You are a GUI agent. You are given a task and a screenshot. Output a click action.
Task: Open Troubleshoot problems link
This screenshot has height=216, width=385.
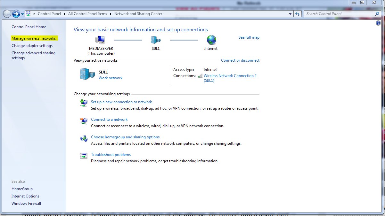click(x=111, y=155)
